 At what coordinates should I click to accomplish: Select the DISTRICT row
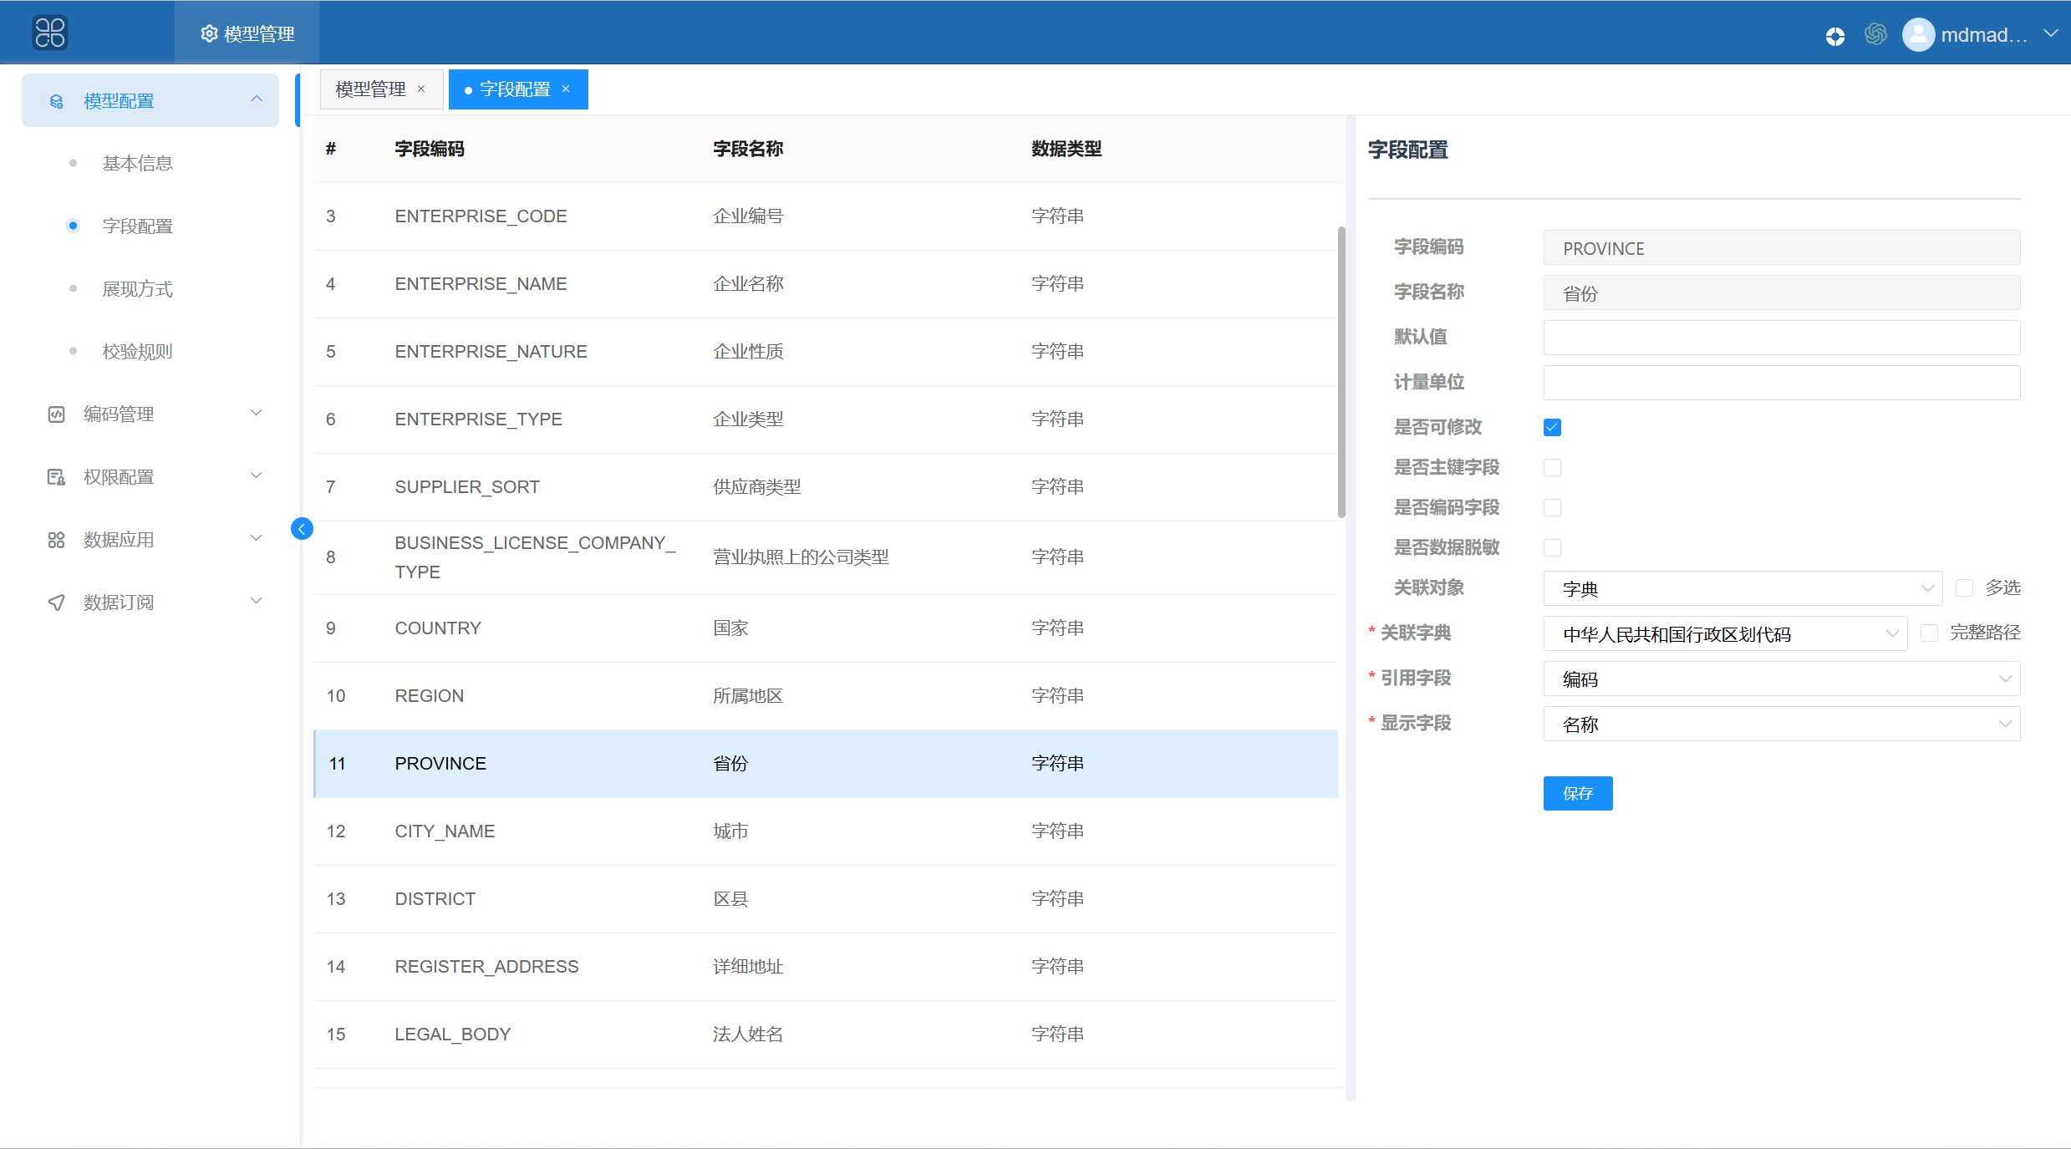(826, 899)
